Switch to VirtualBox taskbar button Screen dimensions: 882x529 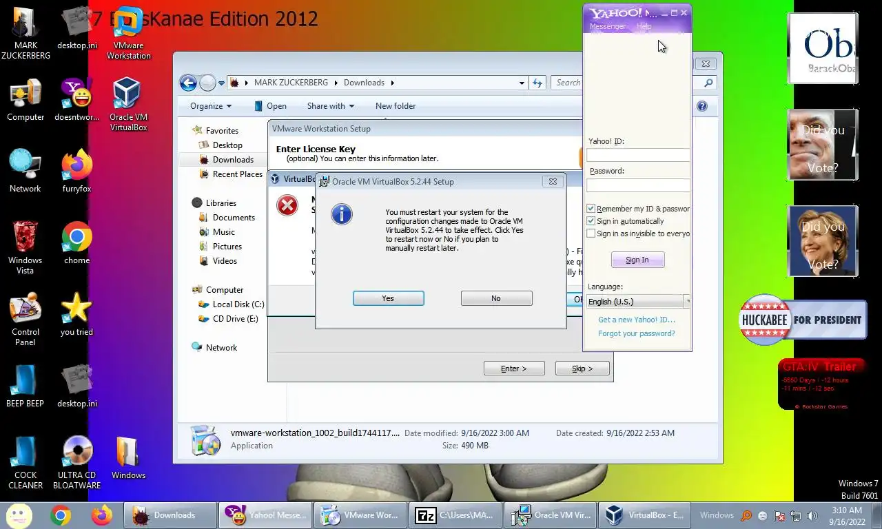point(646,515)
